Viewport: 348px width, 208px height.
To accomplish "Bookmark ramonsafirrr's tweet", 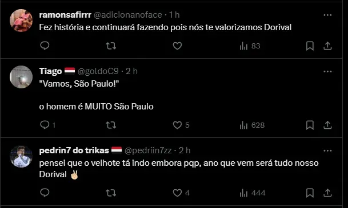I will pos(310,46).
